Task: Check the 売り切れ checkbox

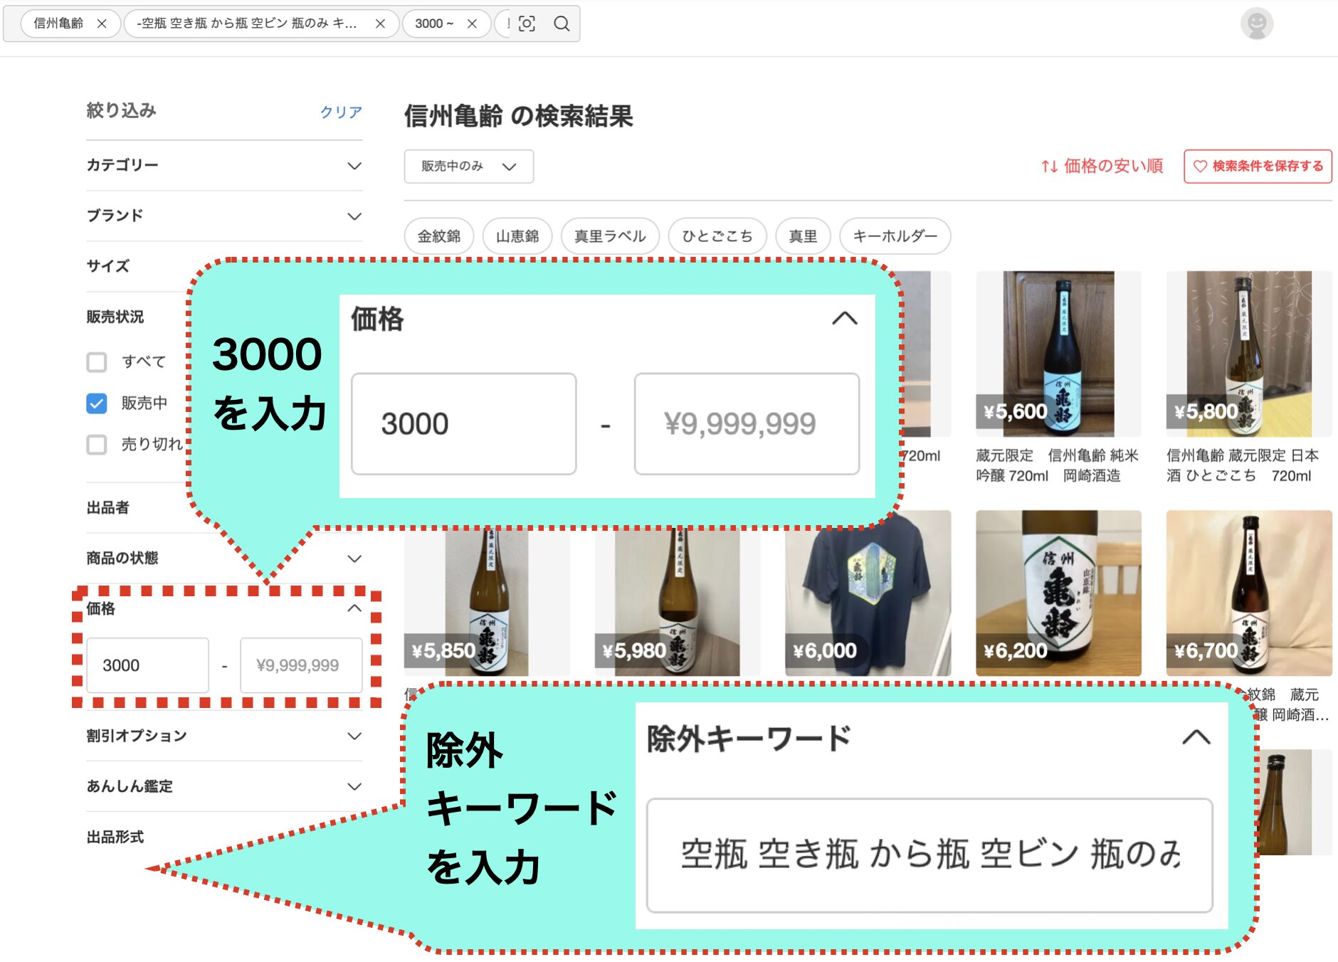Action: (x=97, y=445)
